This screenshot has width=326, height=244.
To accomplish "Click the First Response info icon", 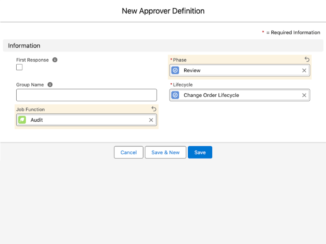I will [55, 60].
